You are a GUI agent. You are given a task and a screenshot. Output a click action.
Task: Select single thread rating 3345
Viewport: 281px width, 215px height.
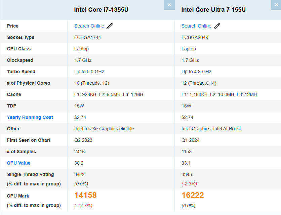187,174
